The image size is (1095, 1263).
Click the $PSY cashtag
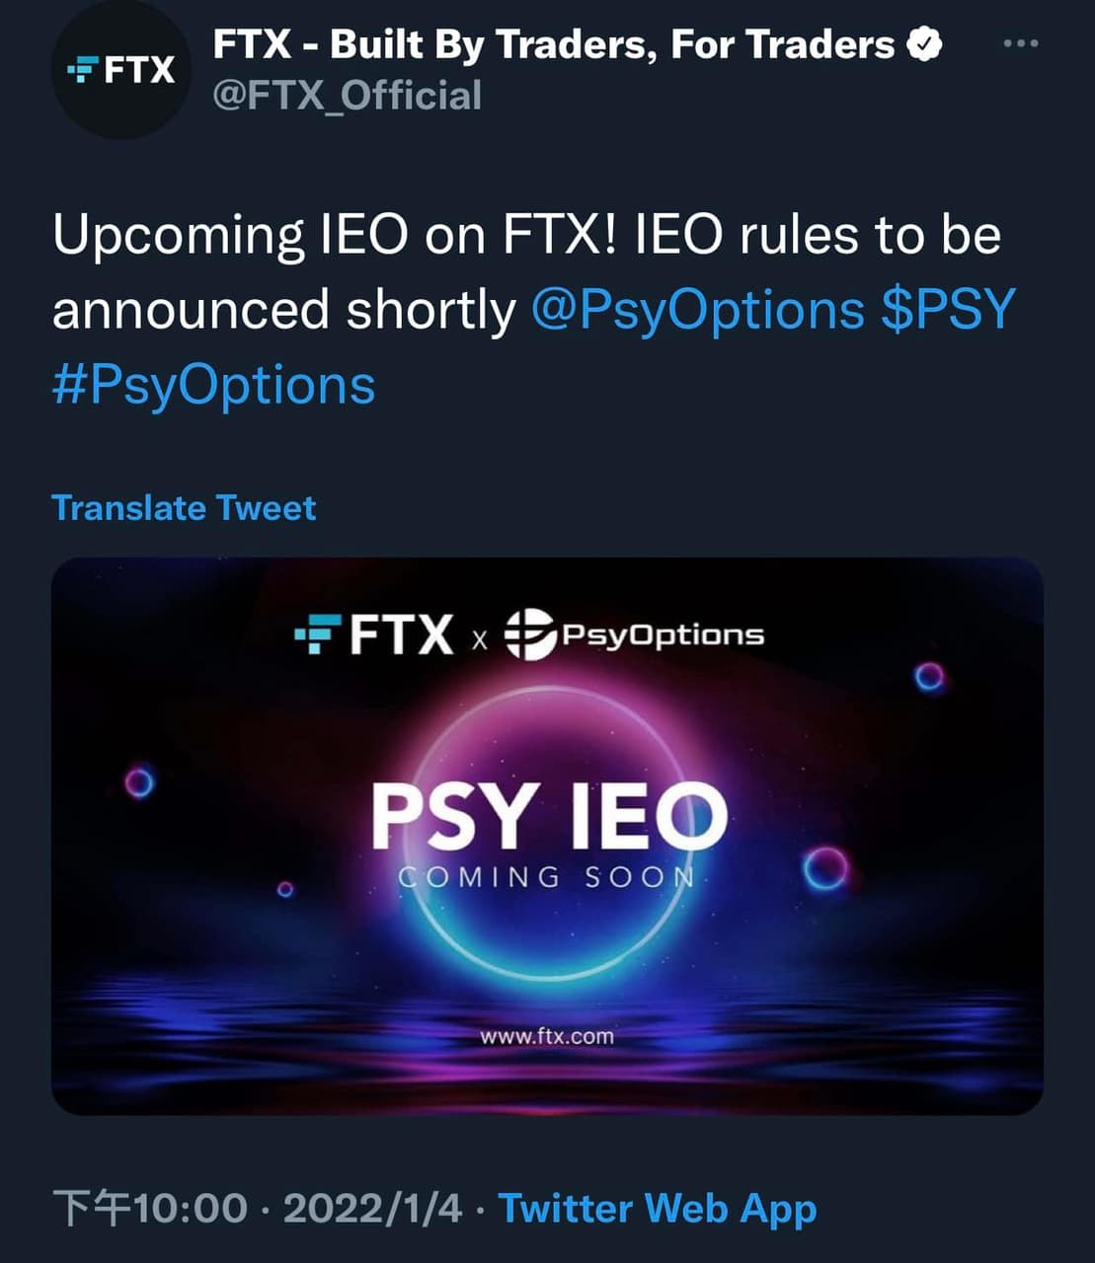(948, 310)
